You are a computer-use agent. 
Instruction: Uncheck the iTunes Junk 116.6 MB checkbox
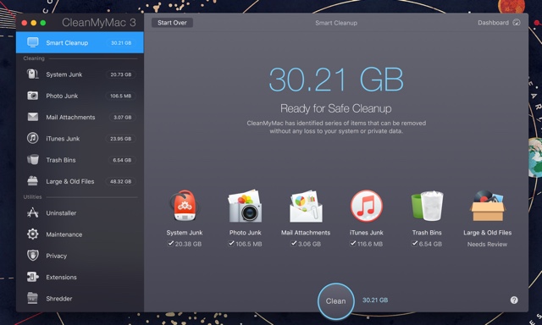(x=352, y=244)
